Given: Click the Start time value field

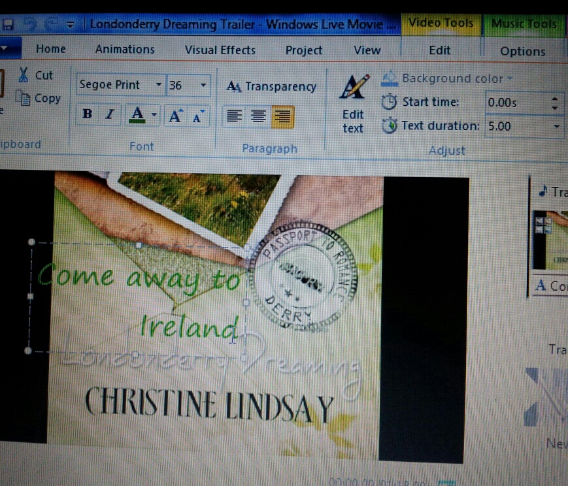Looking at the screenshot, I should coord(518,103).
